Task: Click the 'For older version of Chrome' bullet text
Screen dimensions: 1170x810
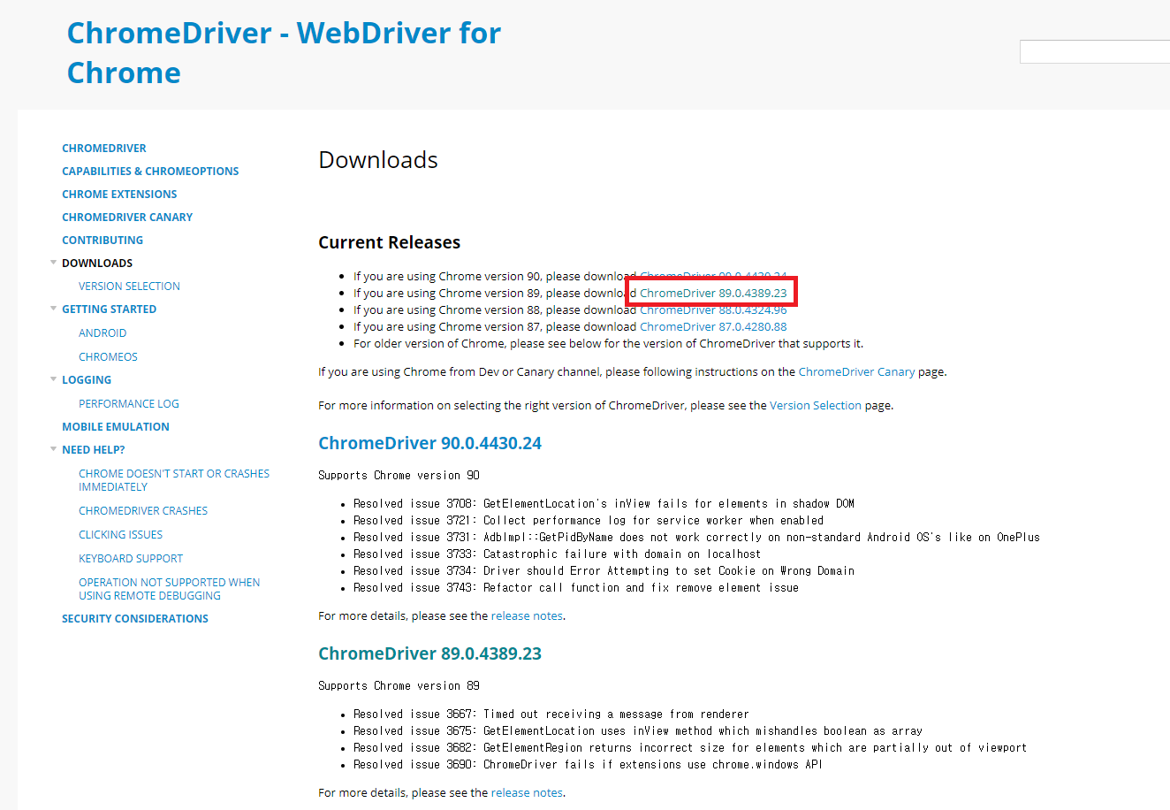Action: [609, 344]
